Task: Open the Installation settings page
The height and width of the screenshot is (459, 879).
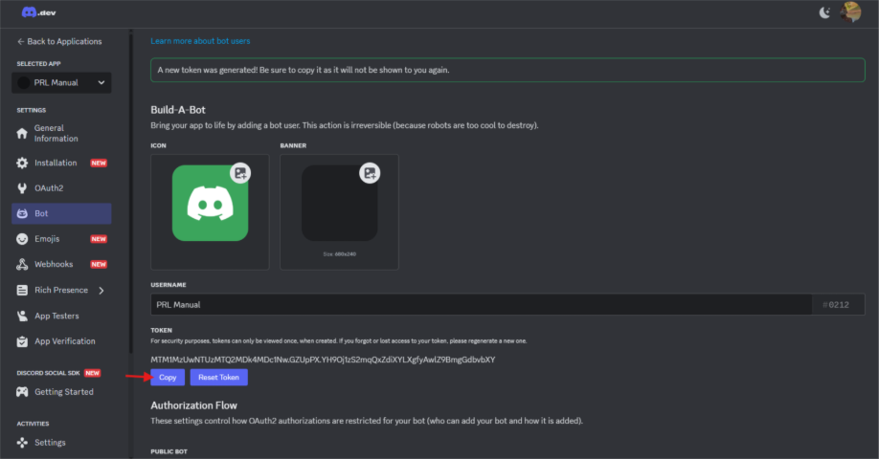Action: click(x=56, y=163)
